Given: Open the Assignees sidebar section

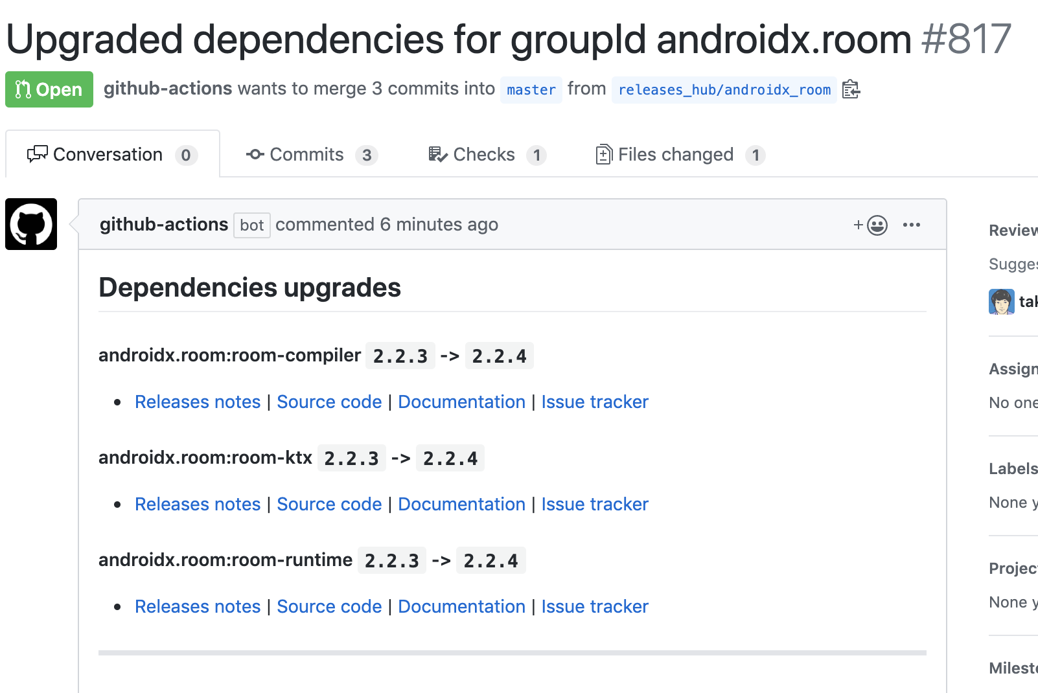Looking at the screenshot, I should (1013, 369).
